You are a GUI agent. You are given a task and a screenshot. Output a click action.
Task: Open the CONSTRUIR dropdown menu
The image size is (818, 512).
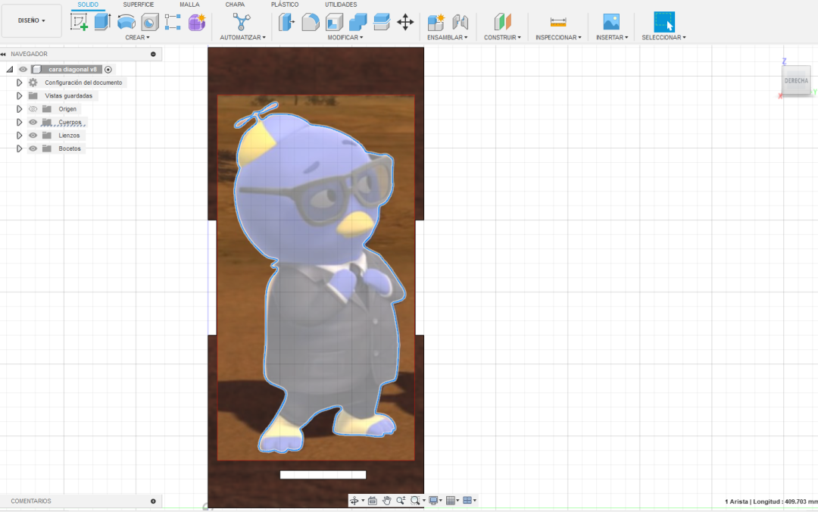[502, 38]
